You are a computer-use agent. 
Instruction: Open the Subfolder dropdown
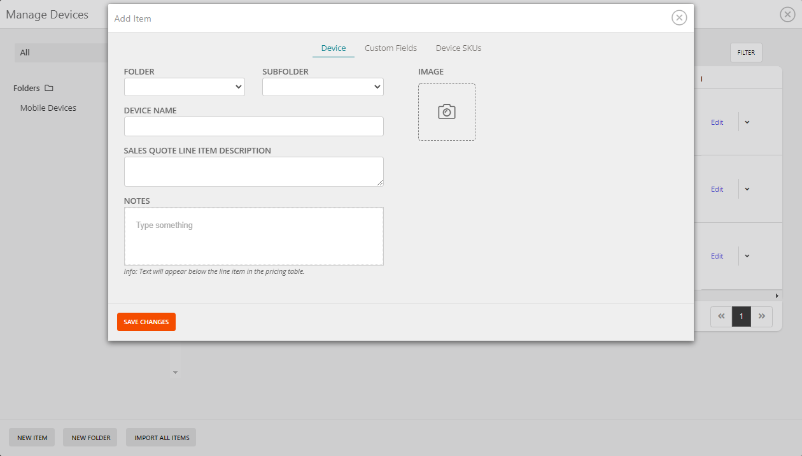pyautogui.click(x=323, y=87)
